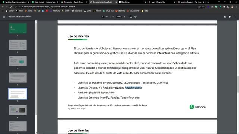The image size is (239, 134).
Task: Click the zoom percentage field
Action: (x=119, y=17)
